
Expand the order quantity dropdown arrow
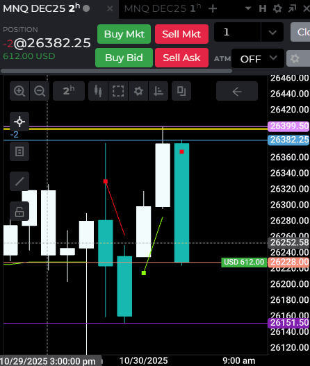[x=272, y=32]
